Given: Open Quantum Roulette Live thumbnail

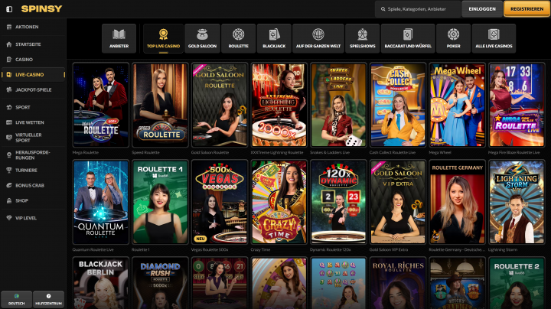Looking at the screenshot, I should (101, 202).
